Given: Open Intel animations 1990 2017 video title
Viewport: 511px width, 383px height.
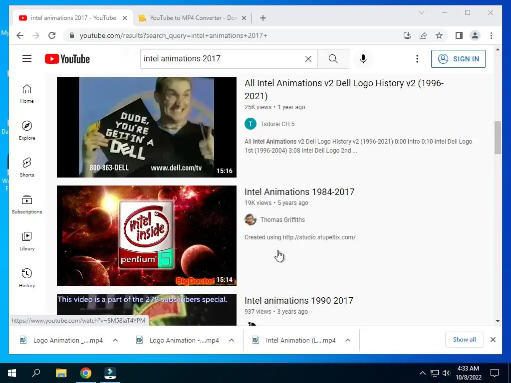Looking at the screenshot, I should tap(299, 300).
